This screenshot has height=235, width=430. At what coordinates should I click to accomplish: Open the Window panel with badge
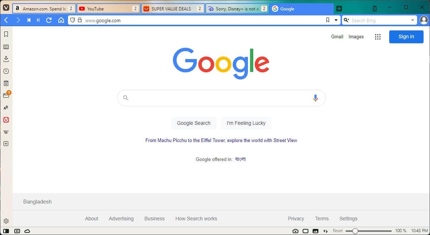point(6,95)
